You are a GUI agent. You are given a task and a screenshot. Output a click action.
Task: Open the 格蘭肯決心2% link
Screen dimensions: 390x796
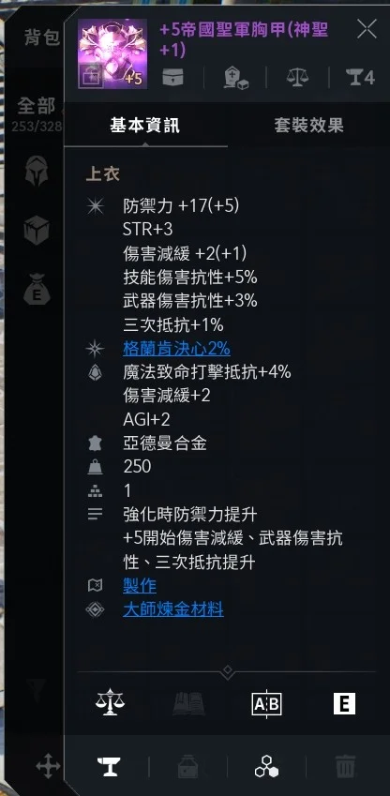pos(176,349)
